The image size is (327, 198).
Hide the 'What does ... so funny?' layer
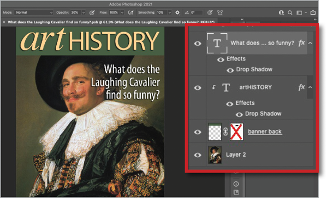[198, 43]
